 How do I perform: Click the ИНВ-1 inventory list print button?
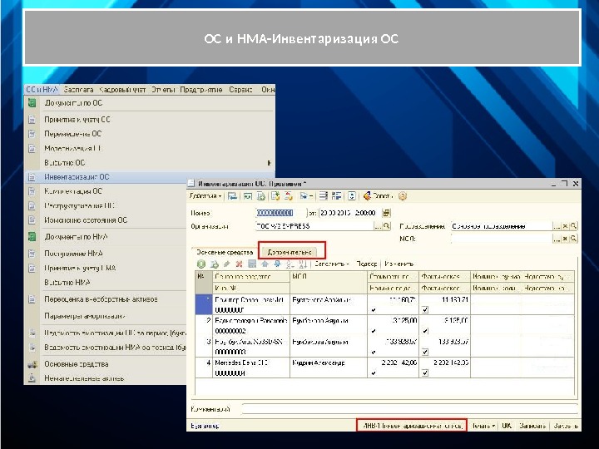[x=411, y=426]
